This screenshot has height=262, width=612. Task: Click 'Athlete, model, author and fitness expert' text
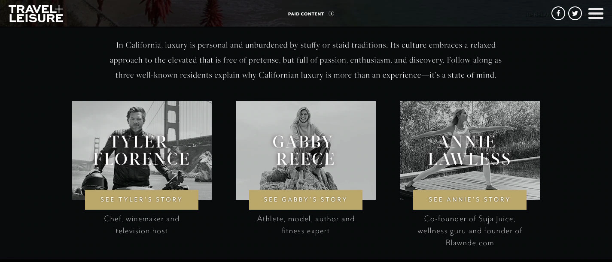click(x=306, y=225)
